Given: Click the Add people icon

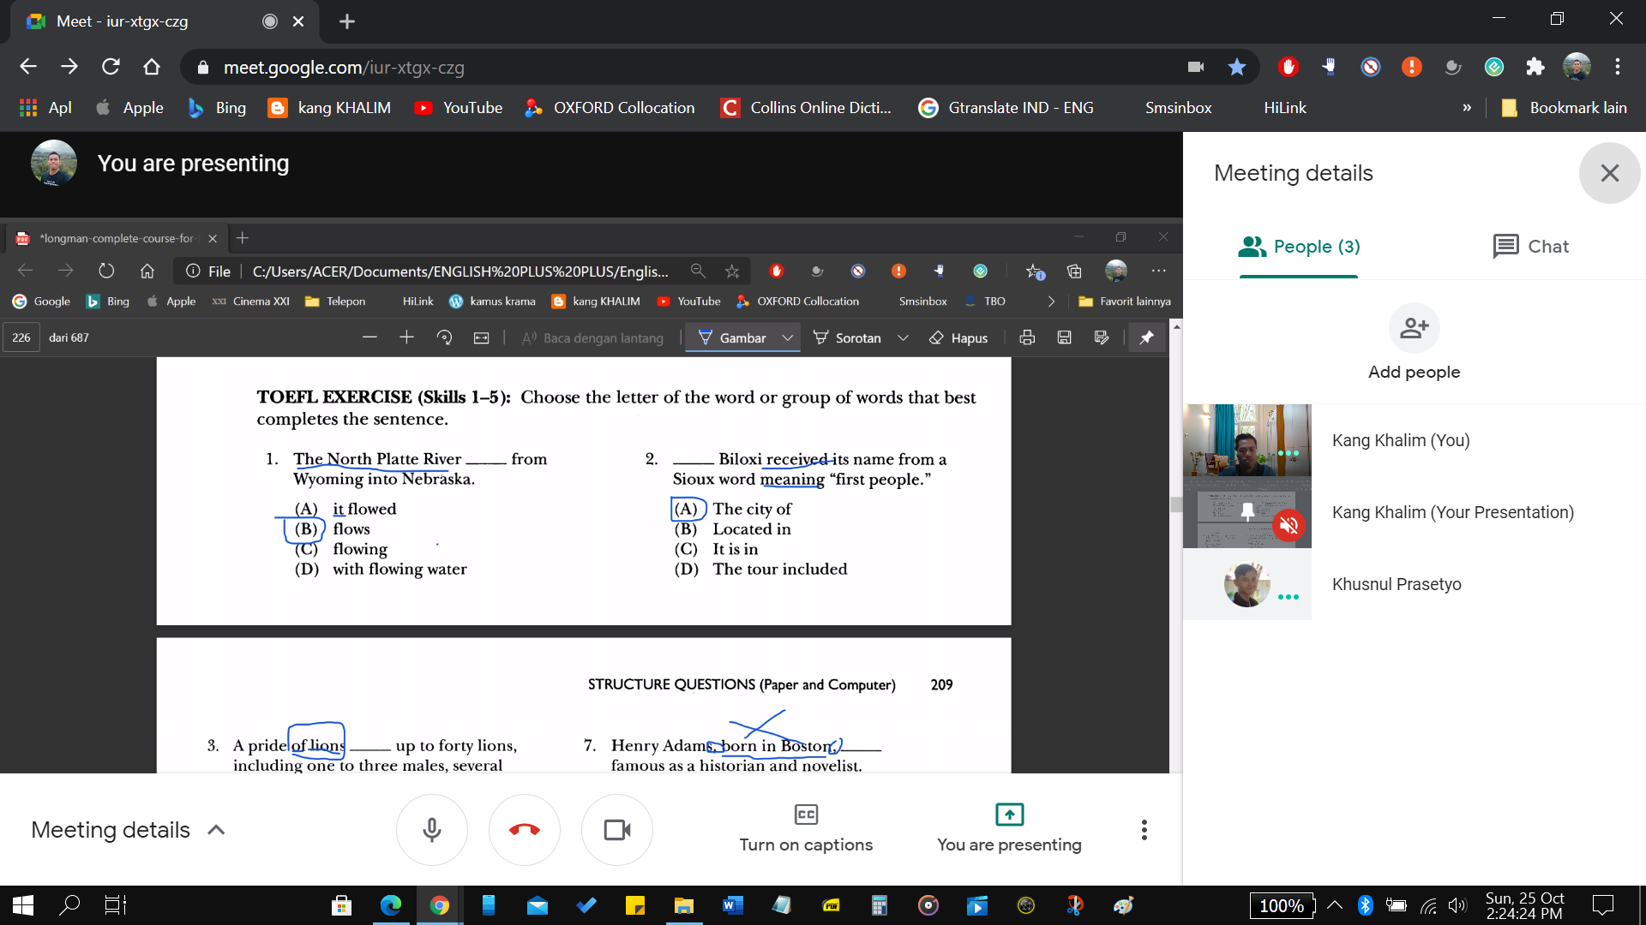Looking at the screenshot, I should click(x=1414, y=328).
